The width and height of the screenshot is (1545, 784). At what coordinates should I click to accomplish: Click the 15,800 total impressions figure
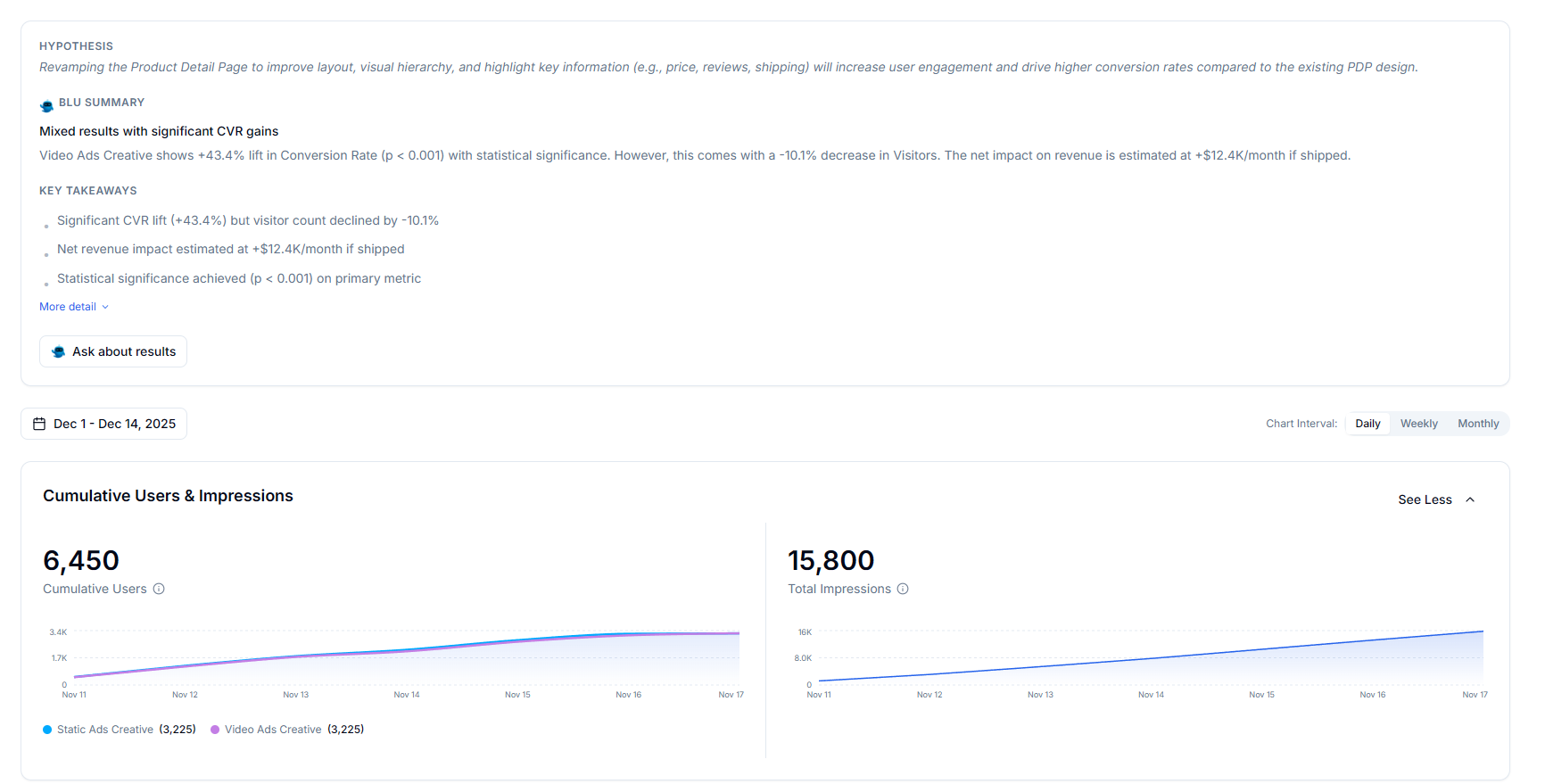click(x=830, y=560)
